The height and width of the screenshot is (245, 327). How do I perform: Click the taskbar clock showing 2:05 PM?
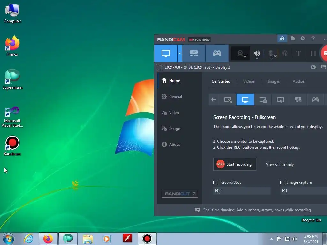(x=311, y=239)
